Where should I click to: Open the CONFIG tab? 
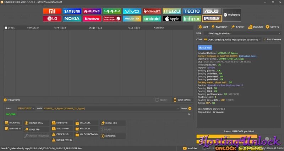[273, 27]
